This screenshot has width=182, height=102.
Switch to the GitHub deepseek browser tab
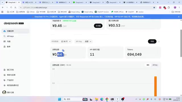pos(114,2)
